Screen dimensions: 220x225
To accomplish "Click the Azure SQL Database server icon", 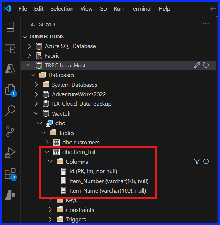I will tap(39, 46).
